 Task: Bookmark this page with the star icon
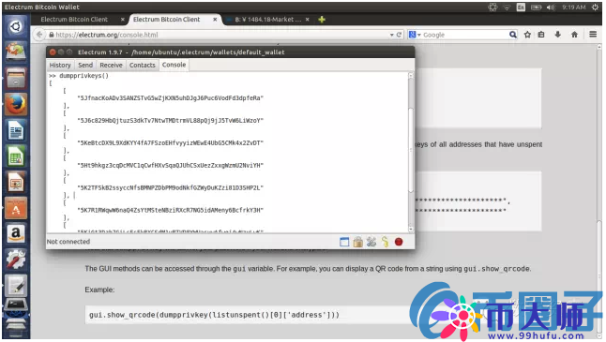527,35
